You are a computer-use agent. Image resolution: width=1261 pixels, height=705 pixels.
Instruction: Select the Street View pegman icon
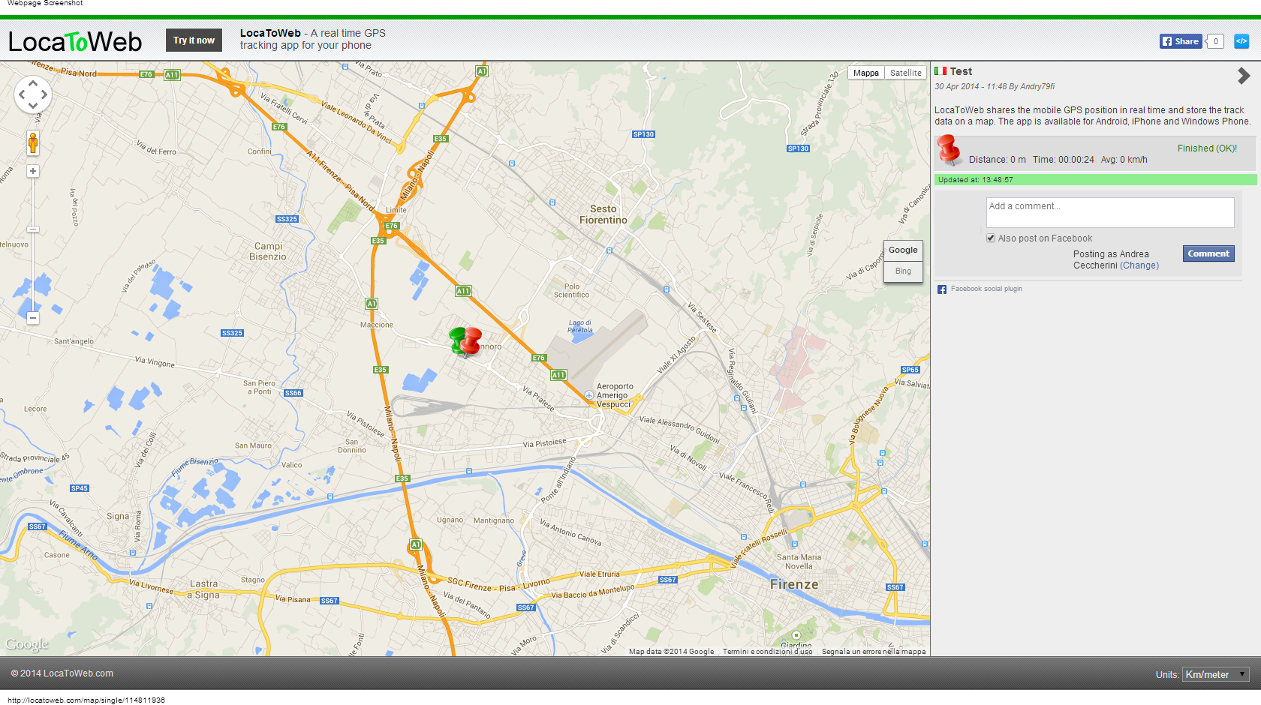coord(33,142)
